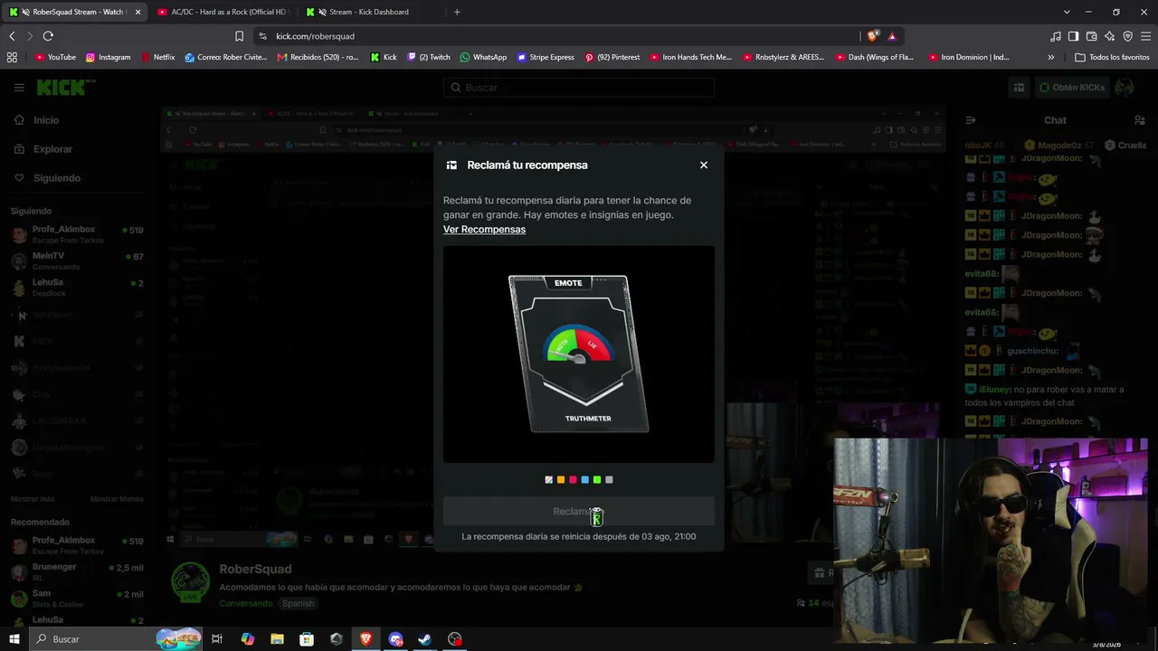
Task: Open the Brave Rewards triangle icon
Action: [892, 36]
